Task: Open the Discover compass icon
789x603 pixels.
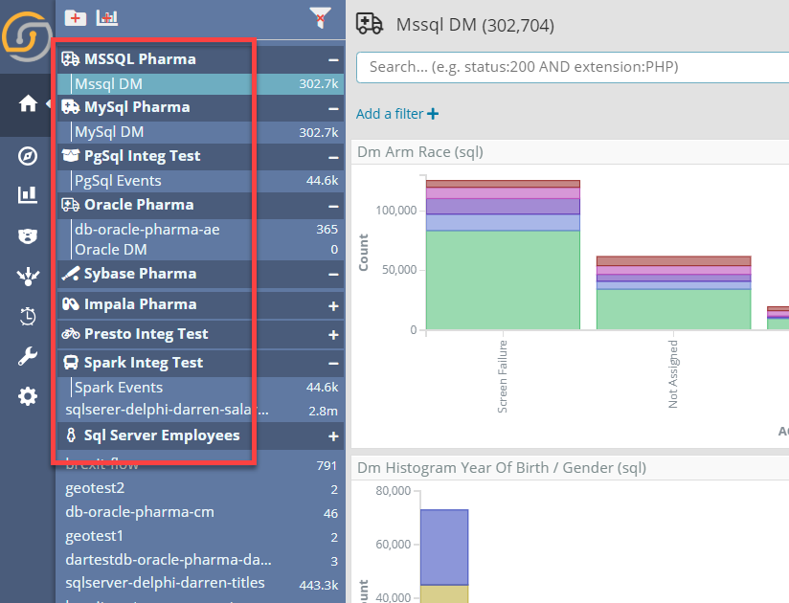Action: 28,156
